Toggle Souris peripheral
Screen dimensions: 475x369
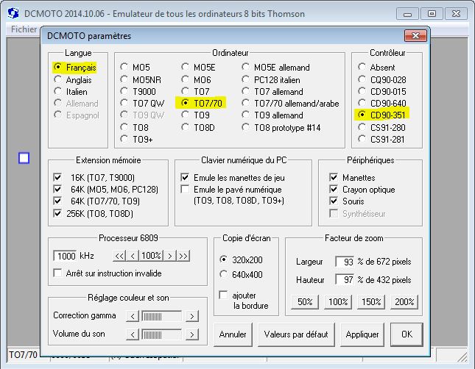[347, 201]
